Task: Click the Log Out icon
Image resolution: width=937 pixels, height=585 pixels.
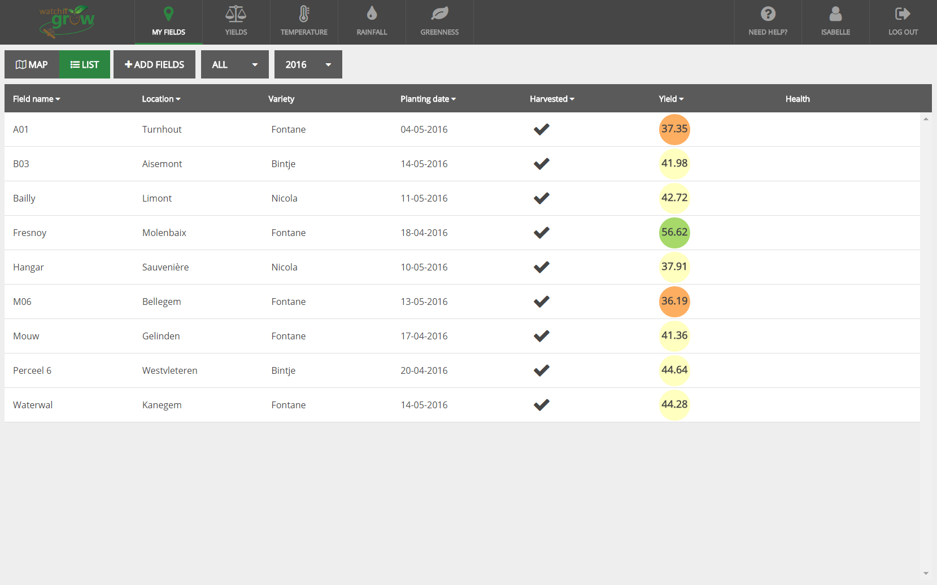Action: coord(903,14)
